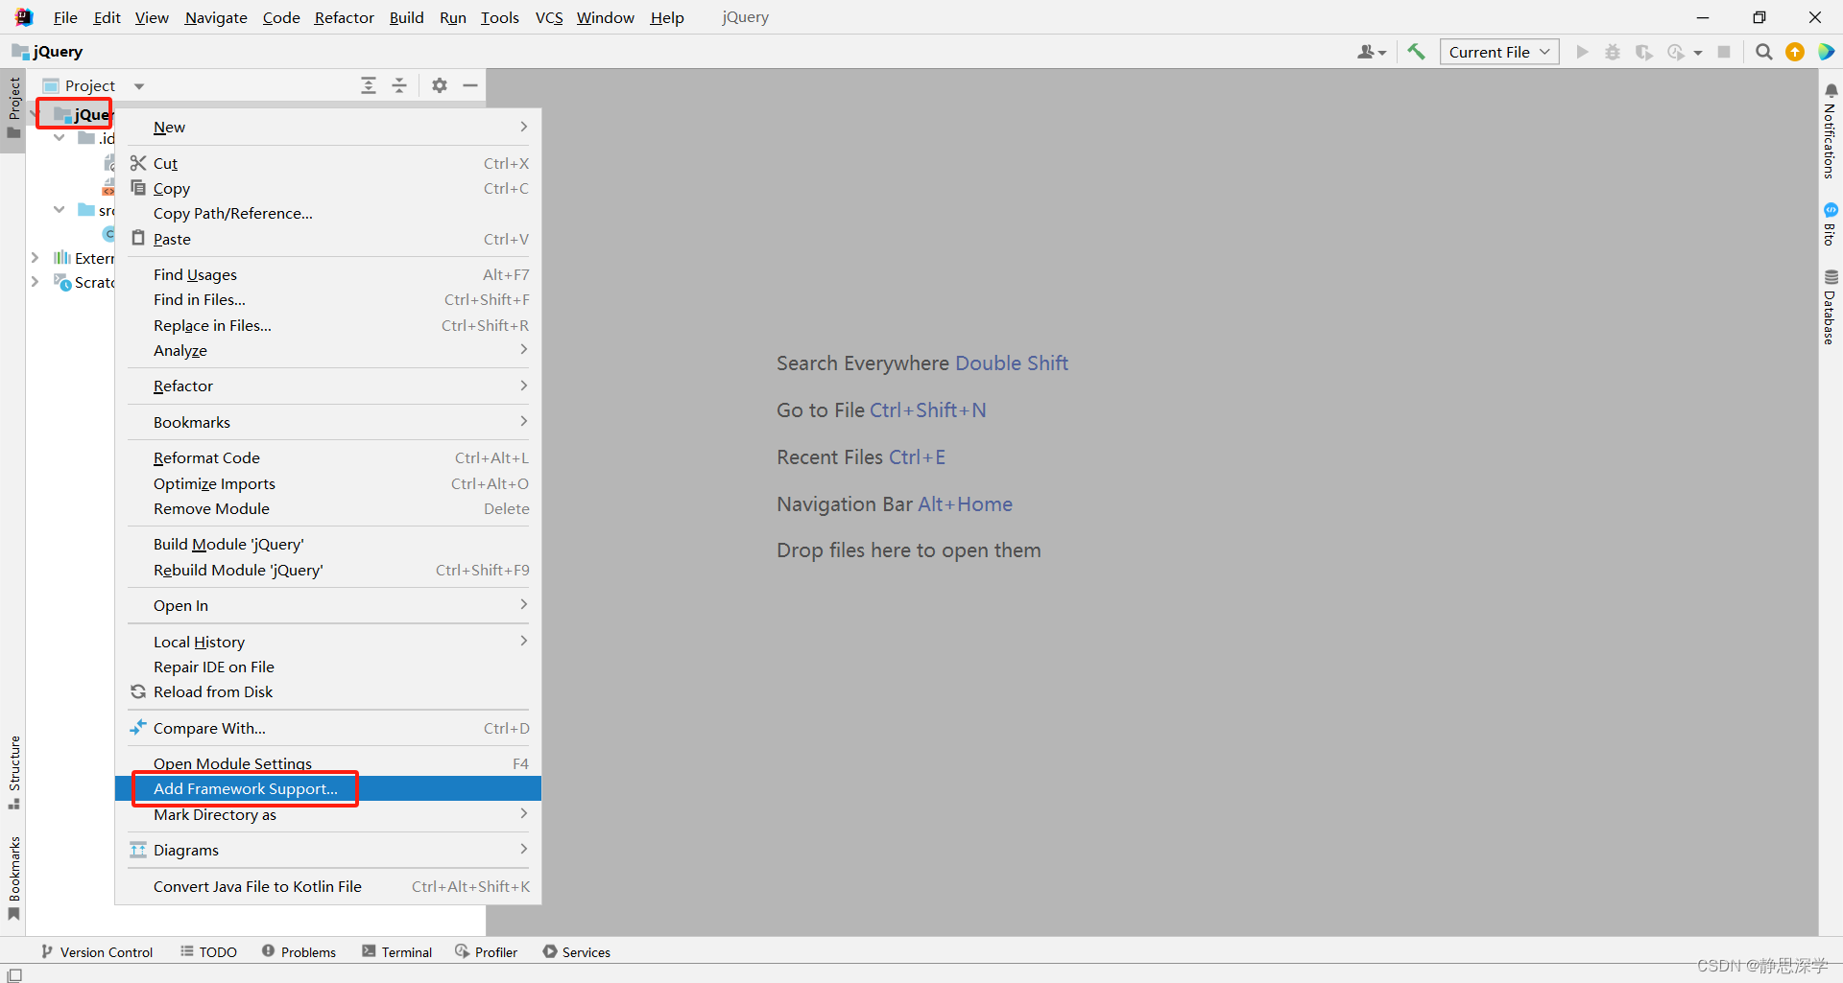
Task: Click the scissors Cut menu item
Action: tap(329, 163)
